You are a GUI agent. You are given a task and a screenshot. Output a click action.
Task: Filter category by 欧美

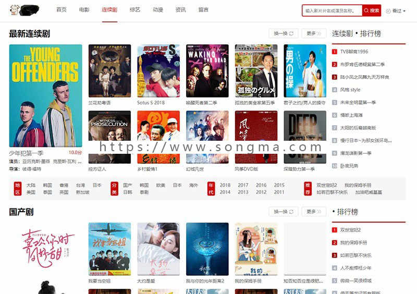pyautogui.click(x=161, y=185)
